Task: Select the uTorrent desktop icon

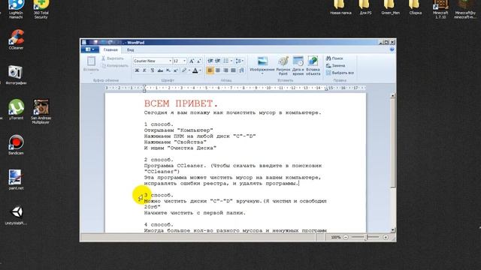Action: pos(16,109)
